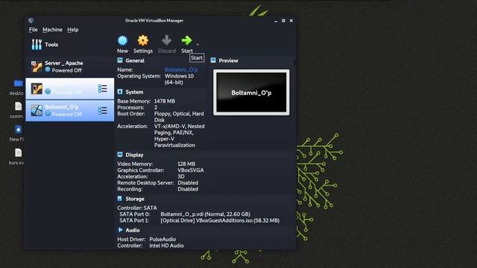
Task: Open the 'kurs ov' file icon on desktop
Action: click(18, 153)
